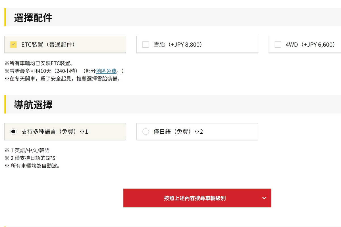Enable the 4WD option checkbox
Screen dimensions: 341x227
tap(278, 45)
